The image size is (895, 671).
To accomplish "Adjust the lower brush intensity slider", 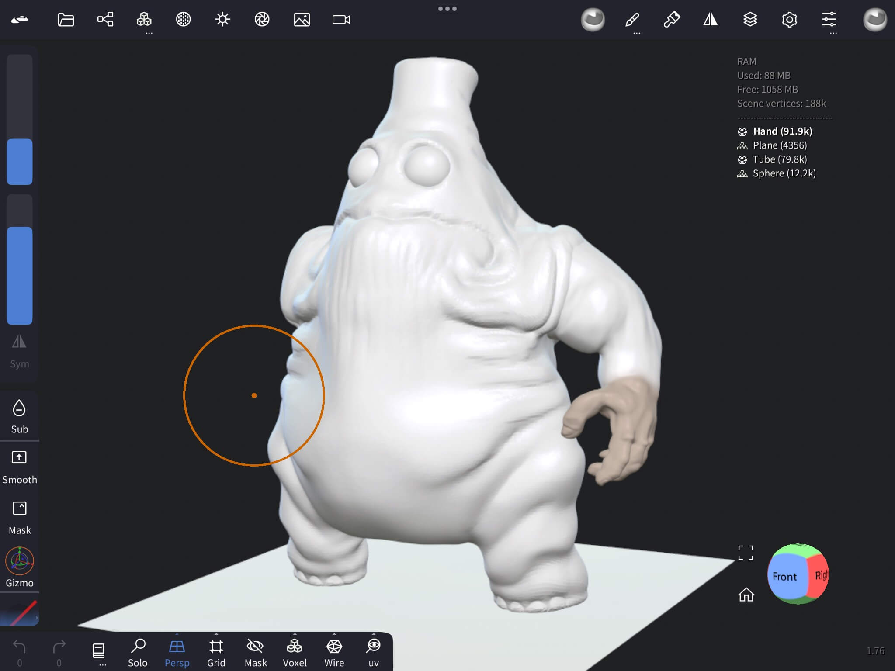I will [20, 259].
